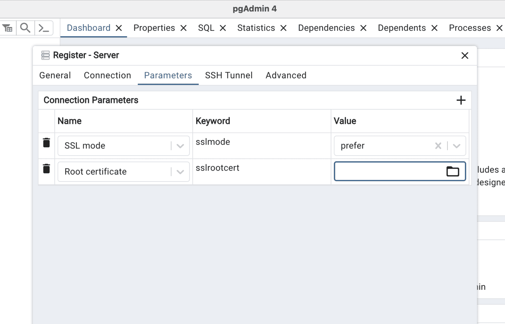This screenshot has width=505, height=324.
Task: Close the Properties tab
Action: coord(184,28)
